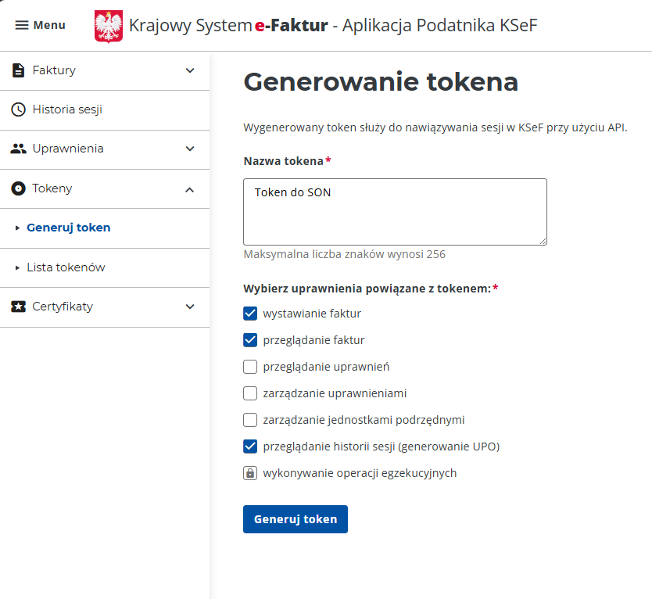Expand the Certyfikaty section chevron

point(190,307)
